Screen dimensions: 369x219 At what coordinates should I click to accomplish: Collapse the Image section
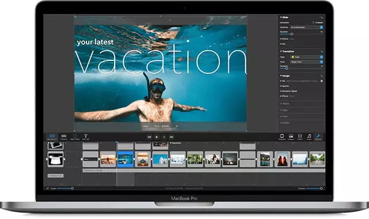[x=281, y=75]
